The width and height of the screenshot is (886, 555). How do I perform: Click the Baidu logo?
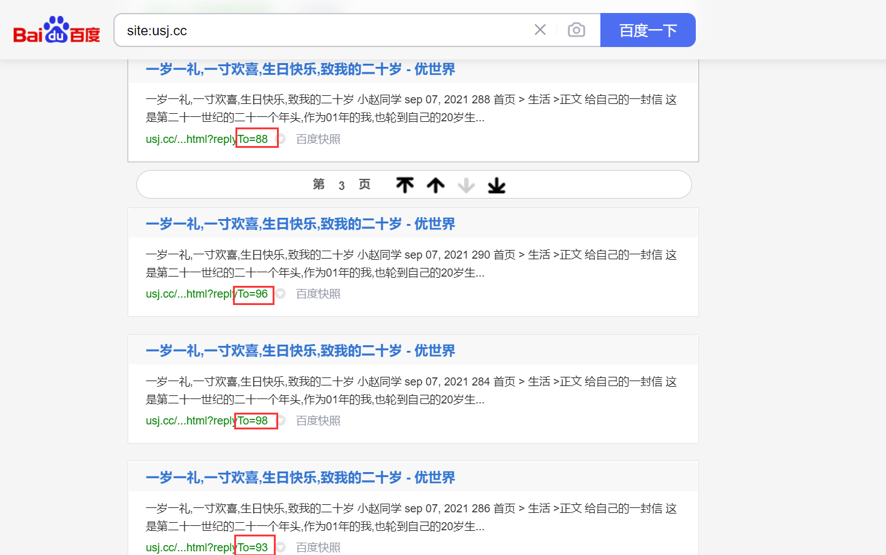pos(56,28)
